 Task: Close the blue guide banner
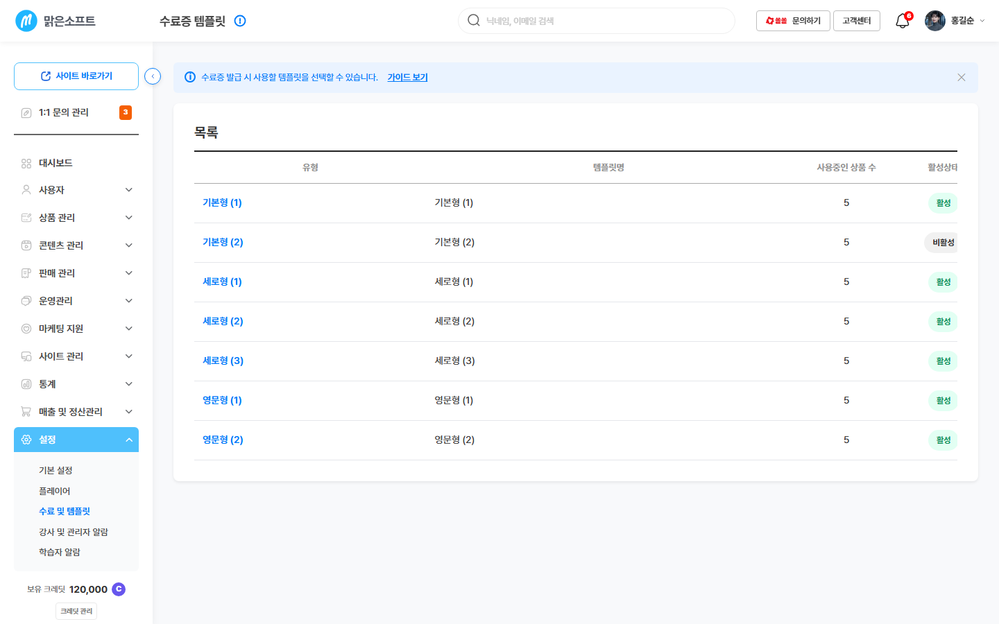(962, 78)
